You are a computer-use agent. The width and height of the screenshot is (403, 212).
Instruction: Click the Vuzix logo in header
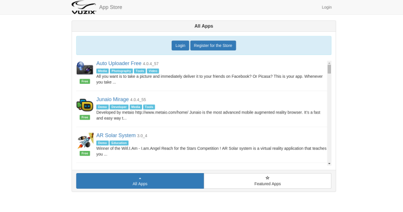coord(84,7)
